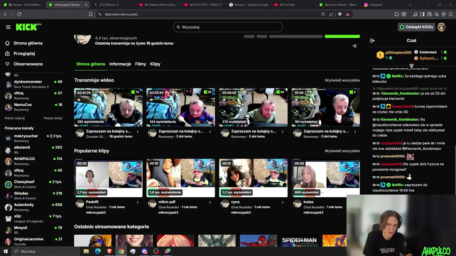Screen dimensions: 456x256
Task: Open options for the cyce clip
Action: [x=283, y=202]
